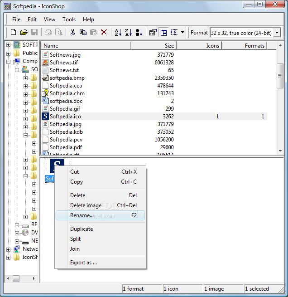
Task: Toggle the folder tree pane icon
Action: pos(163,33)
